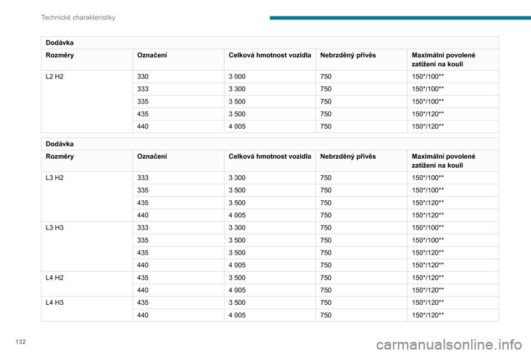Click designation "435" in the L4 H2 row
This screenshot has width=531, height=354.
[143, 278]
